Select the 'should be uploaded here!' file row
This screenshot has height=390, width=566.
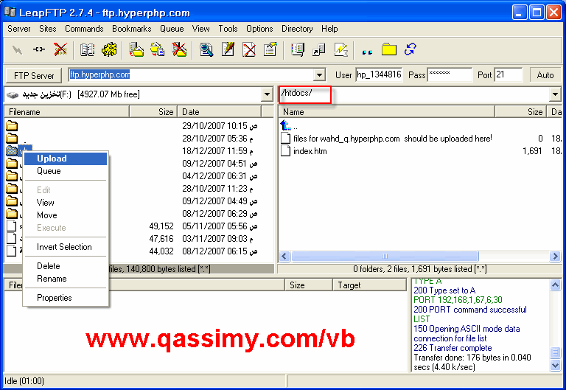pos(421,139)
